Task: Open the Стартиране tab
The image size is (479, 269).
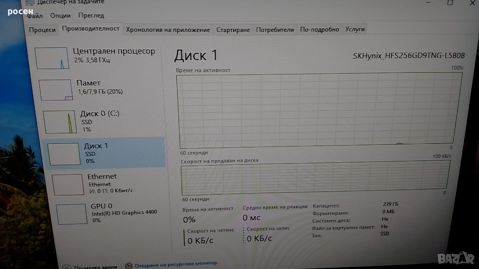Action: (x=233, y=30)
